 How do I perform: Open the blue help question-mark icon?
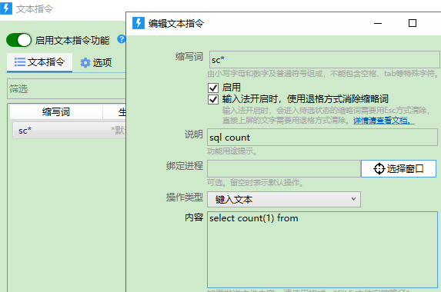(122, 39)
